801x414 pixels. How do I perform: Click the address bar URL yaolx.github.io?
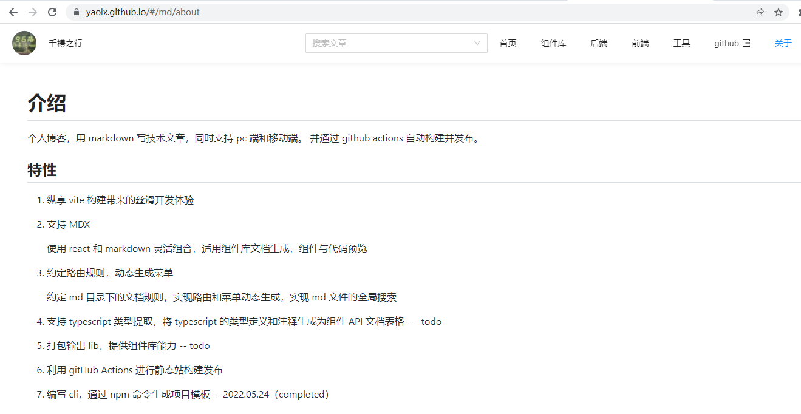pos(143,12)
